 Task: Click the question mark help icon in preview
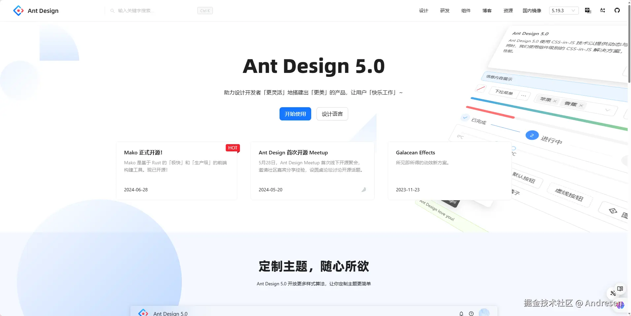pyautogui.click(x=471, y=313)
